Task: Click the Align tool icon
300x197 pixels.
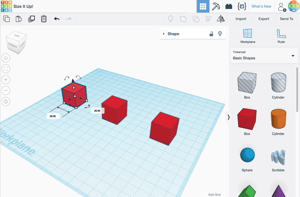Action: point(208,19)
